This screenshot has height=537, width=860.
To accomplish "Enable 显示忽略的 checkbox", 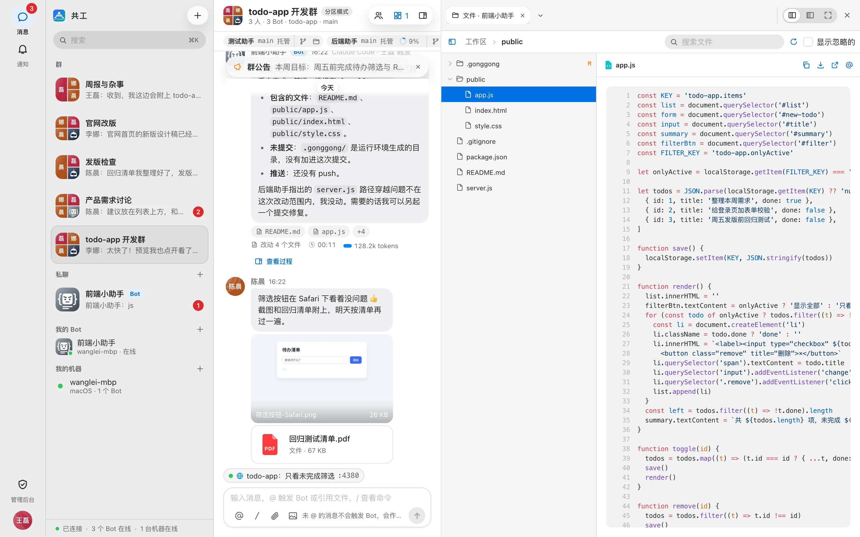I will click(x=808, y=41).
